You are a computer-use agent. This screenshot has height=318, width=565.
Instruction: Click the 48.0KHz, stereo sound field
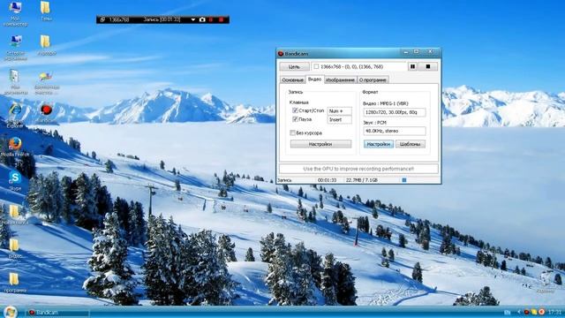[x=395, y=132]
